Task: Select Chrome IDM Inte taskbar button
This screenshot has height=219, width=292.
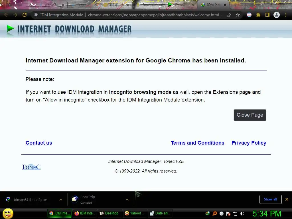Action: tap(60, 213)
